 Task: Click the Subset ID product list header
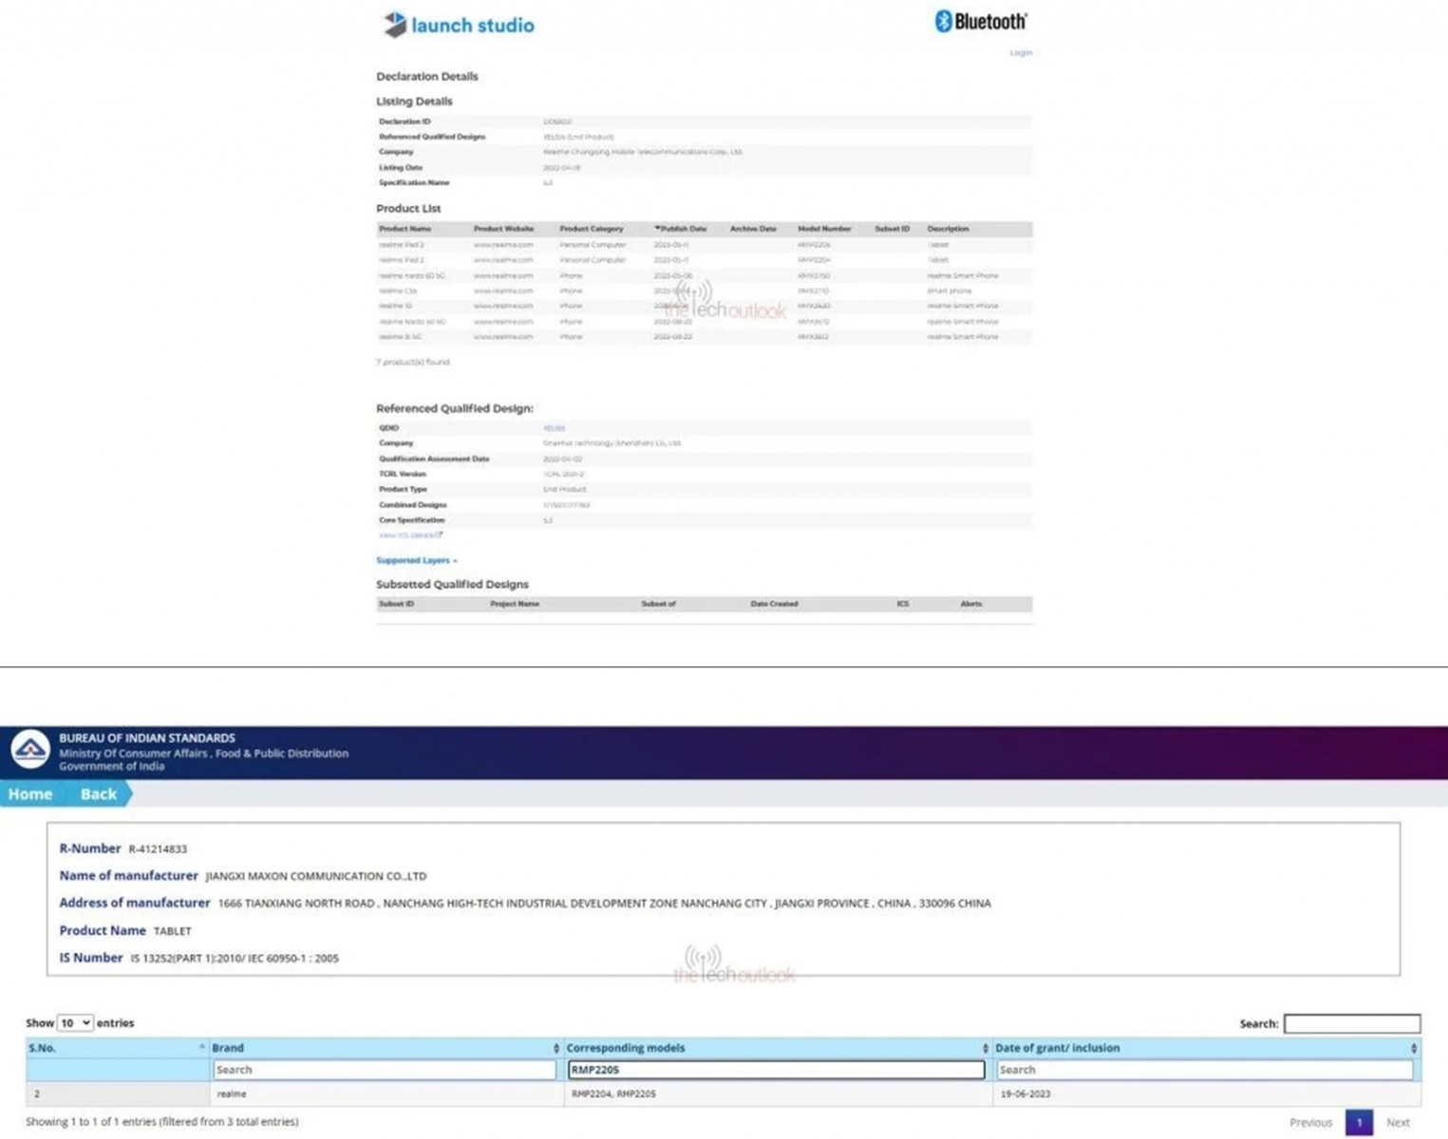892,229
